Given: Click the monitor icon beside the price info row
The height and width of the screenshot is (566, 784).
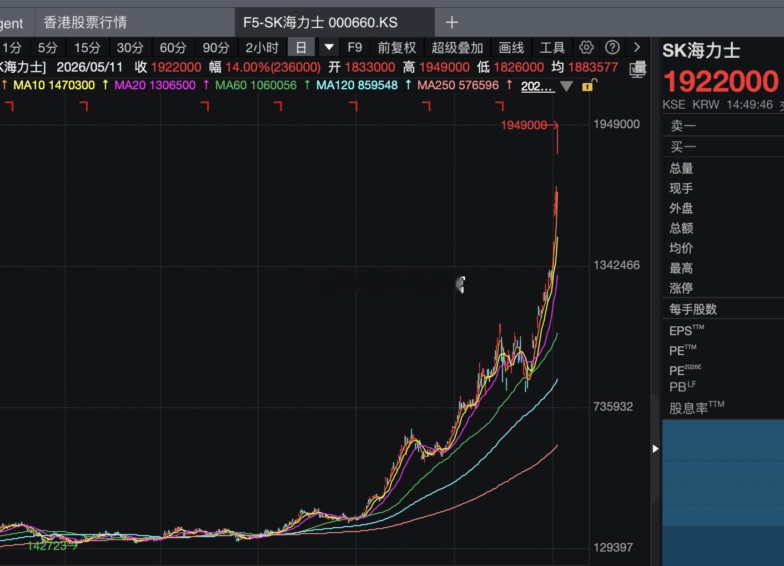Looking at the screenshot, I should (x=638, y=69).
